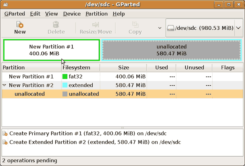Select the unallocated 580.47 MiB block in disk map
The width and height of the screenshot is (245, 166).
pos(171,50)
